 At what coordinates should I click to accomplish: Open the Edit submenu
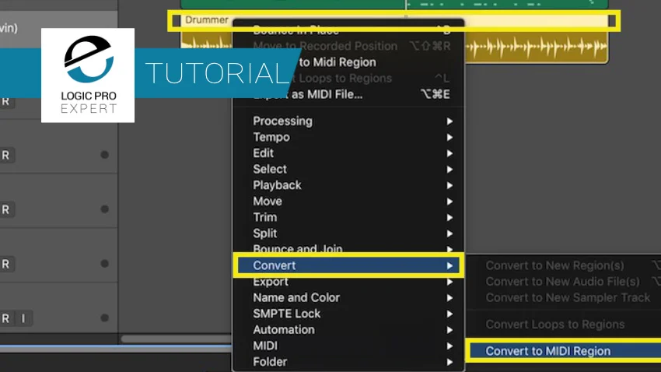[x=348, y=153]
